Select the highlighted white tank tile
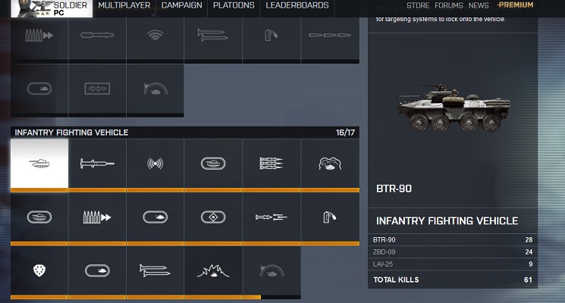 point(39,164)
